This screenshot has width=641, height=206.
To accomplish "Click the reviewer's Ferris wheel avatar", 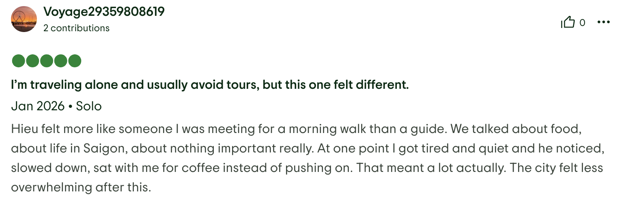I will point(24,19).
